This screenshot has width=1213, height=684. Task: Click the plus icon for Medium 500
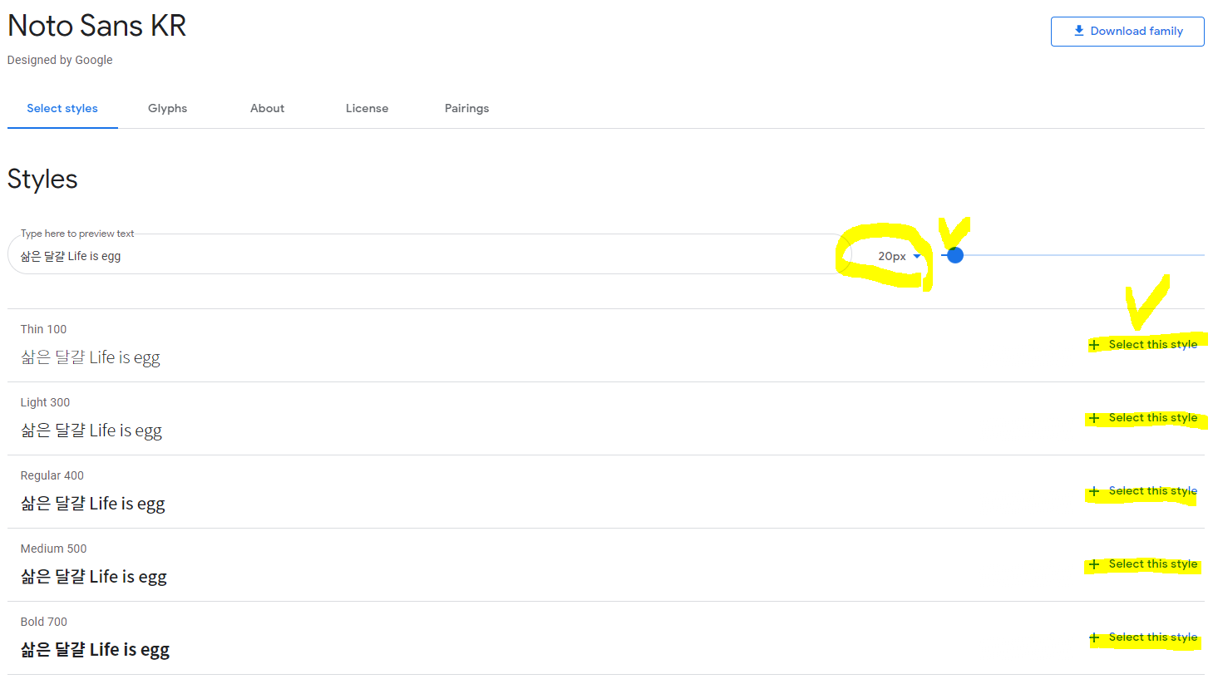[x=1094, y=564]
